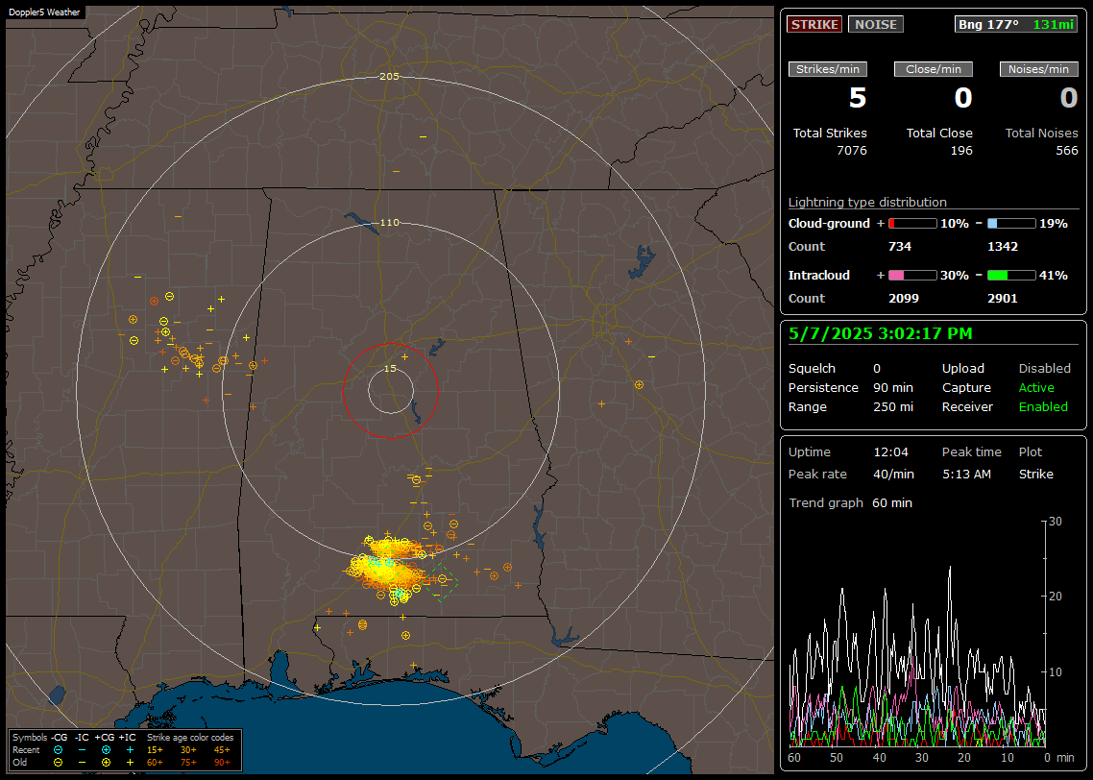Click the Total Close count 196

(x=961, y=151)
